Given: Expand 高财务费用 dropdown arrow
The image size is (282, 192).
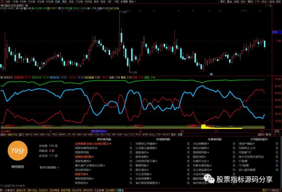Looking at the screenshot, I should click(x=90, y=161).
